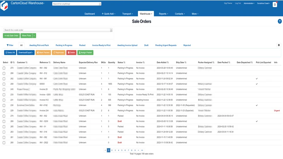The width and height of the screenshot is (283, 159).
Task: Select the checkbox for order 259
Action: 4,84
